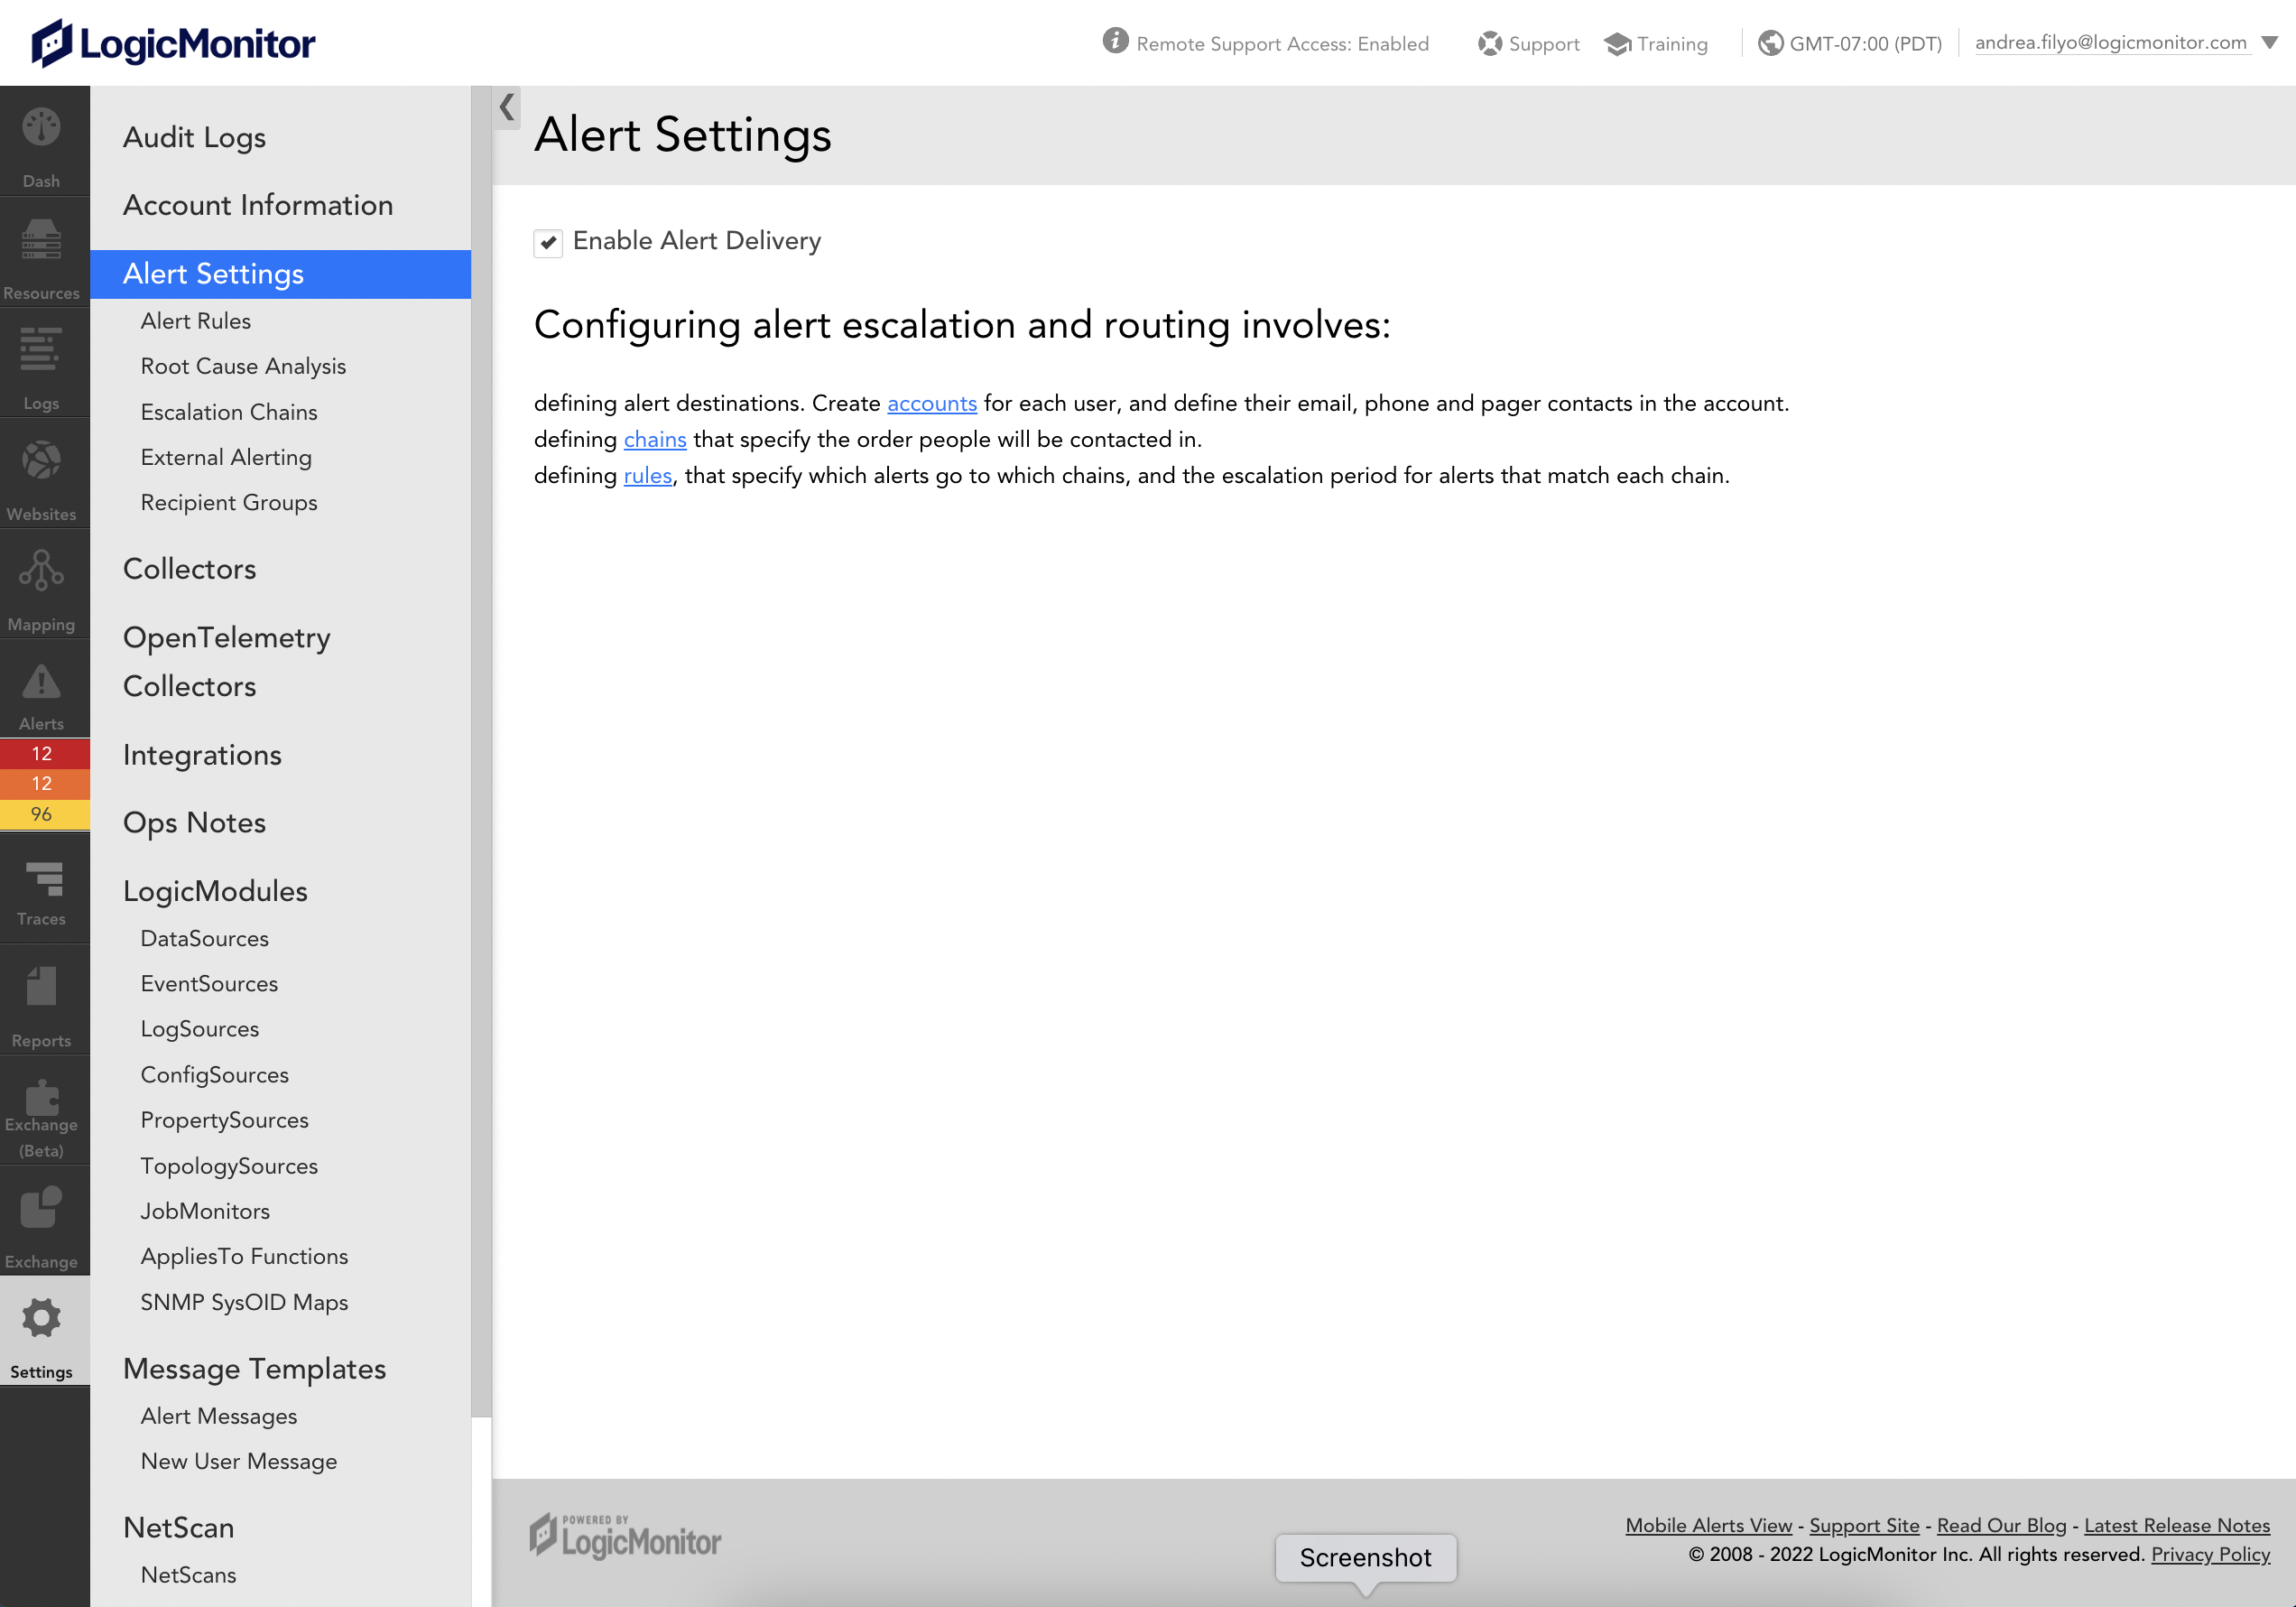2296x1607 pixels.
Task: Open NetScans under NetScan
Action: tap(189, 1575)
